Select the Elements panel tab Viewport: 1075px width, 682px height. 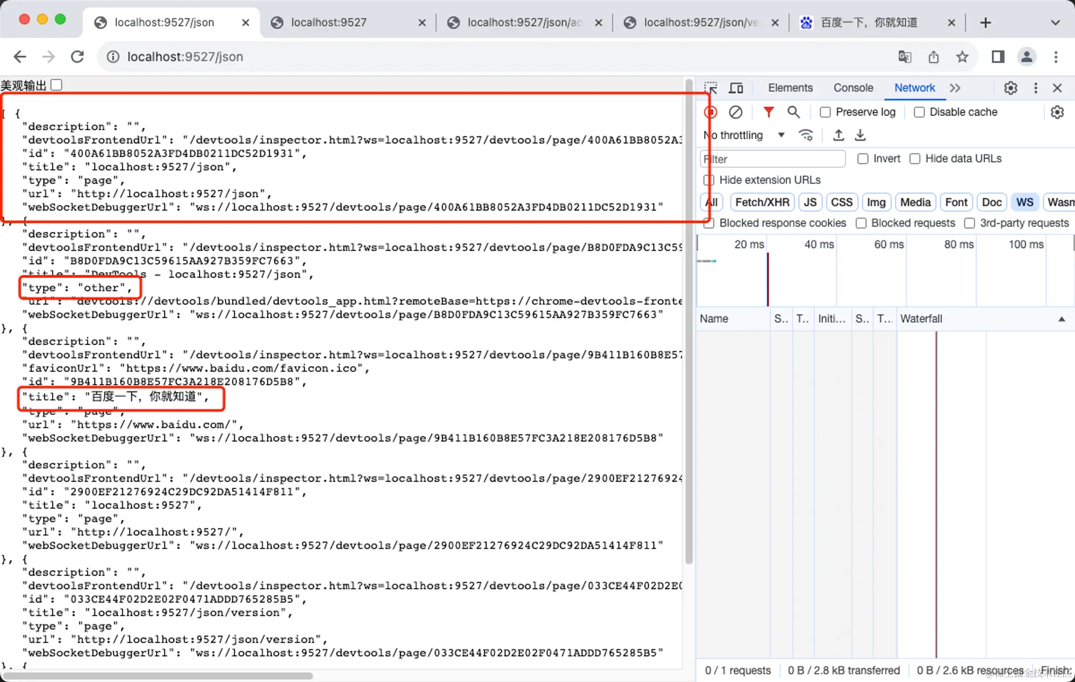790,88
